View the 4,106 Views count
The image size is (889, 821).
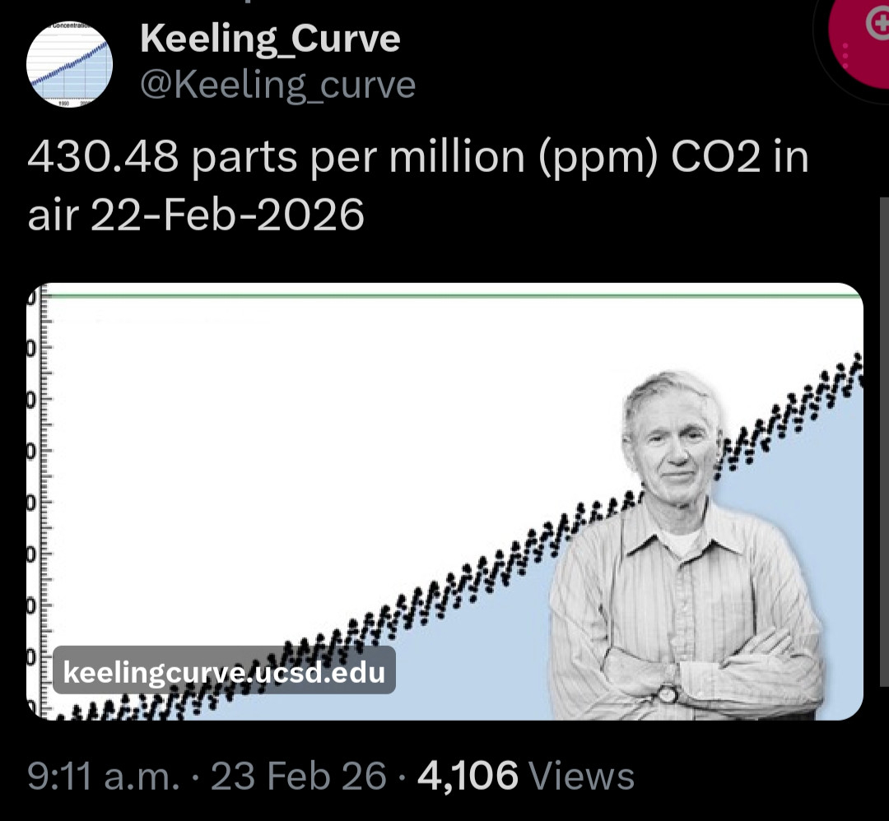click(x=468, y=775)
